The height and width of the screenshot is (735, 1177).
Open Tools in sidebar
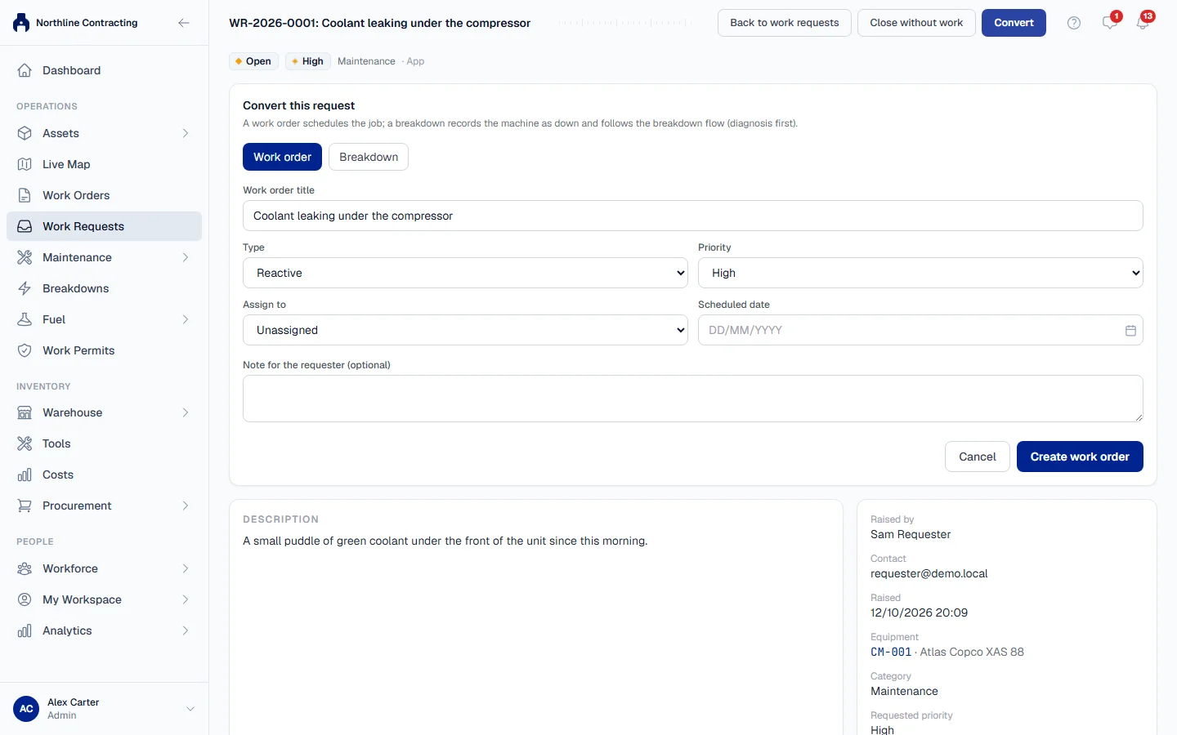tap(104, 443)
